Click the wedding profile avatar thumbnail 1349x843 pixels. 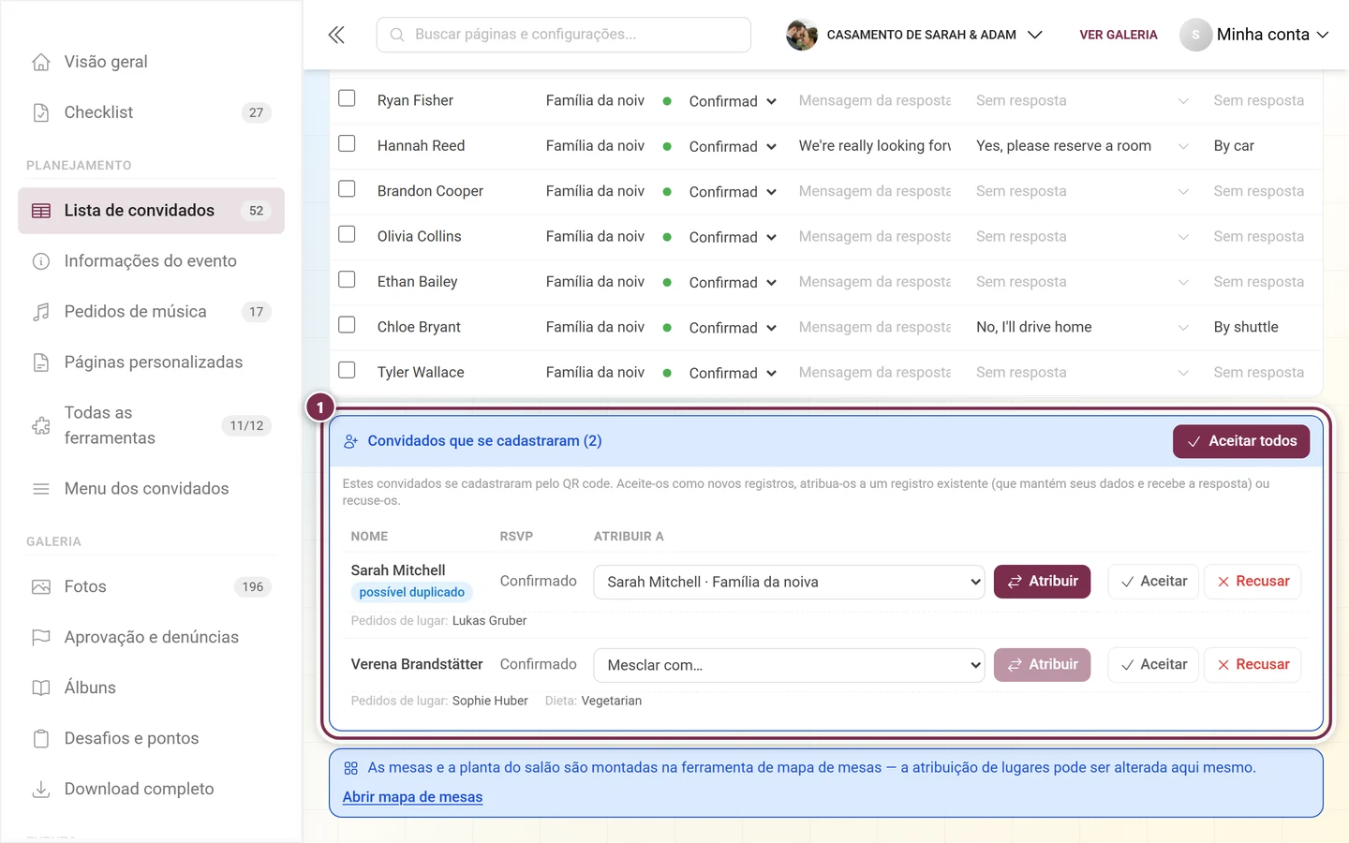802,35
